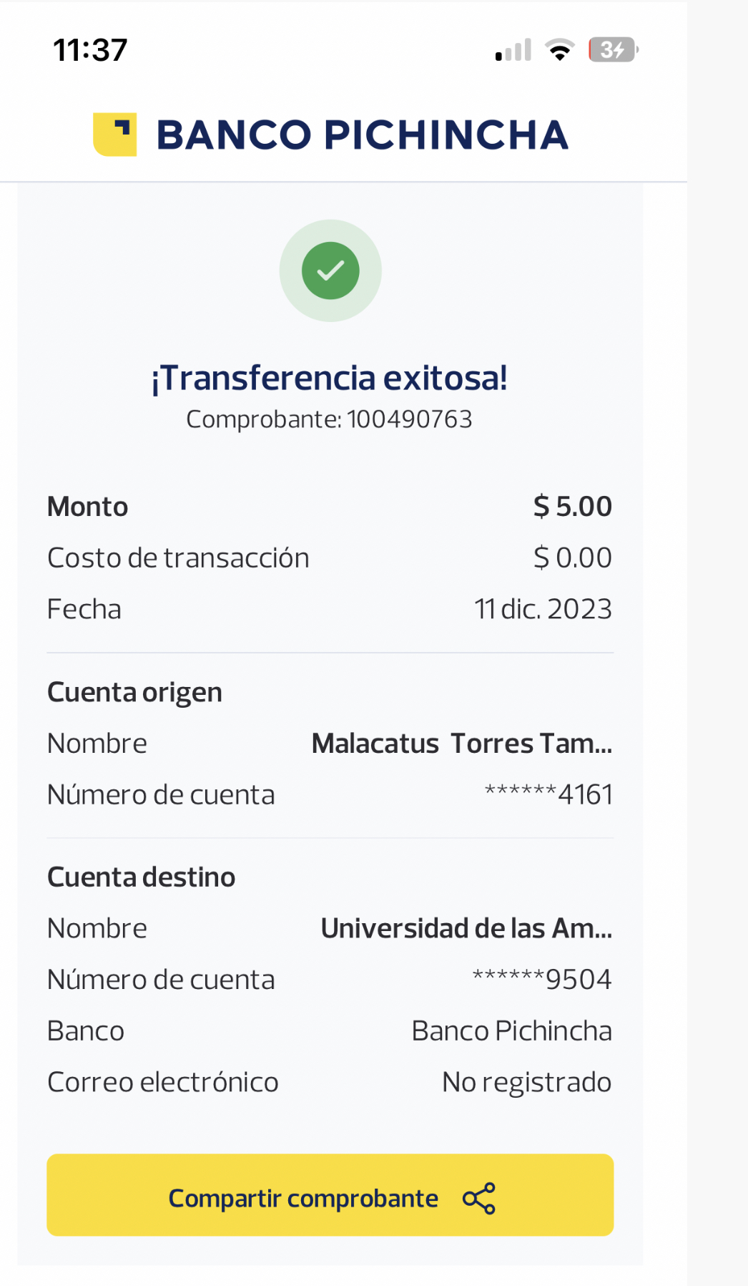748x1286 pixels.
Task: Tap truncated origin name Malacatus Torres Tam...
Action: tap(462, 744)
